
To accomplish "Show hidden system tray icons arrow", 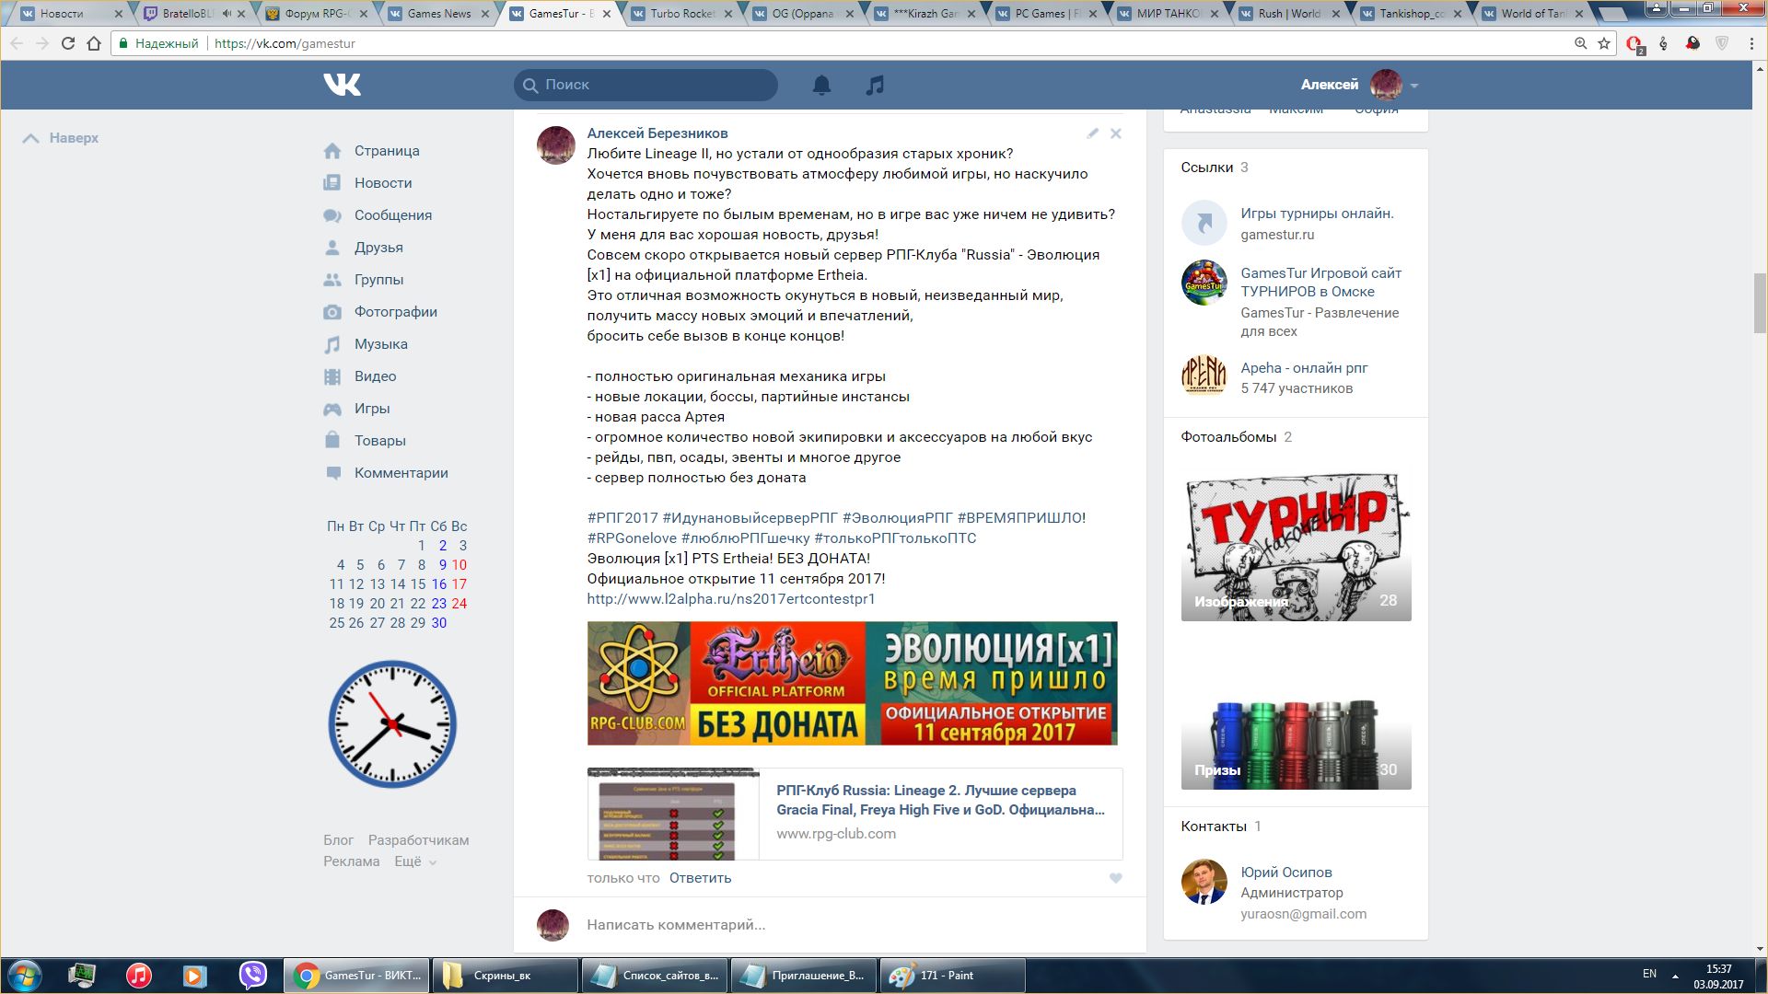I will 1675,976.
